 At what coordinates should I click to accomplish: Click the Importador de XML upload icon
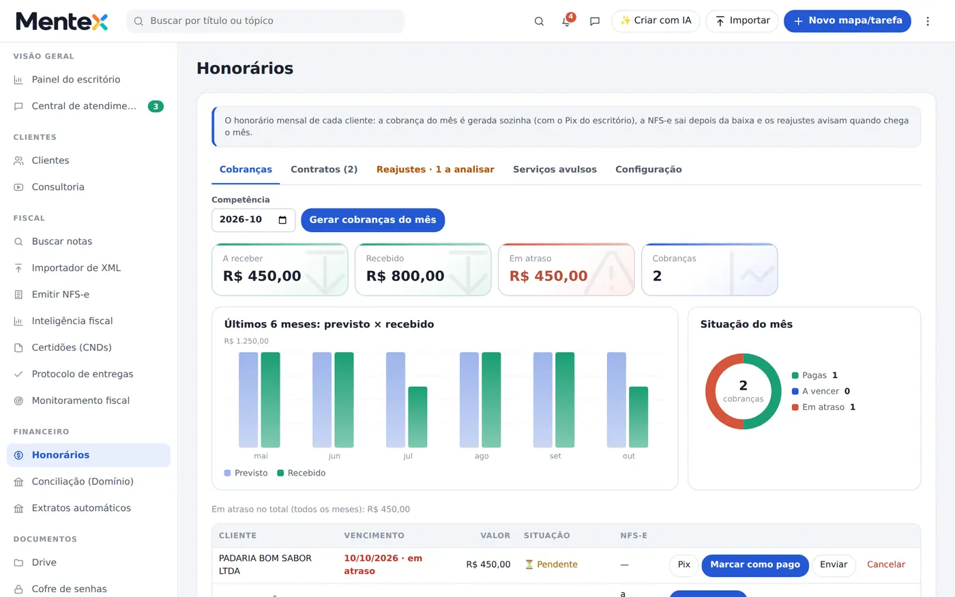[x=18, y=268]
